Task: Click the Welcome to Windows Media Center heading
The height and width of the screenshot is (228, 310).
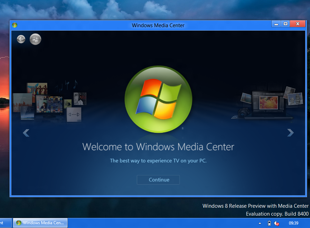Action: [x=158, y=147]
